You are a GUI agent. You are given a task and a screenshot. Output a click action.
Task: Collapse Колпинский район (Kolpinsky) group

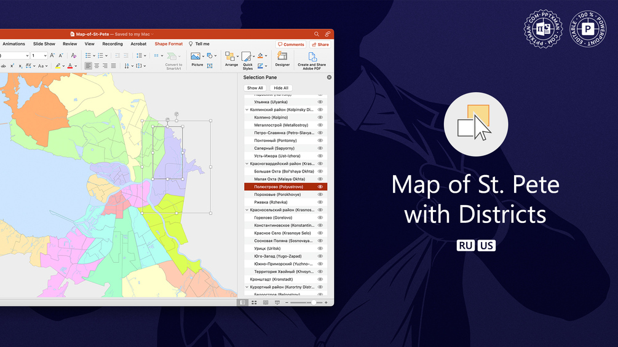[247, 110]
